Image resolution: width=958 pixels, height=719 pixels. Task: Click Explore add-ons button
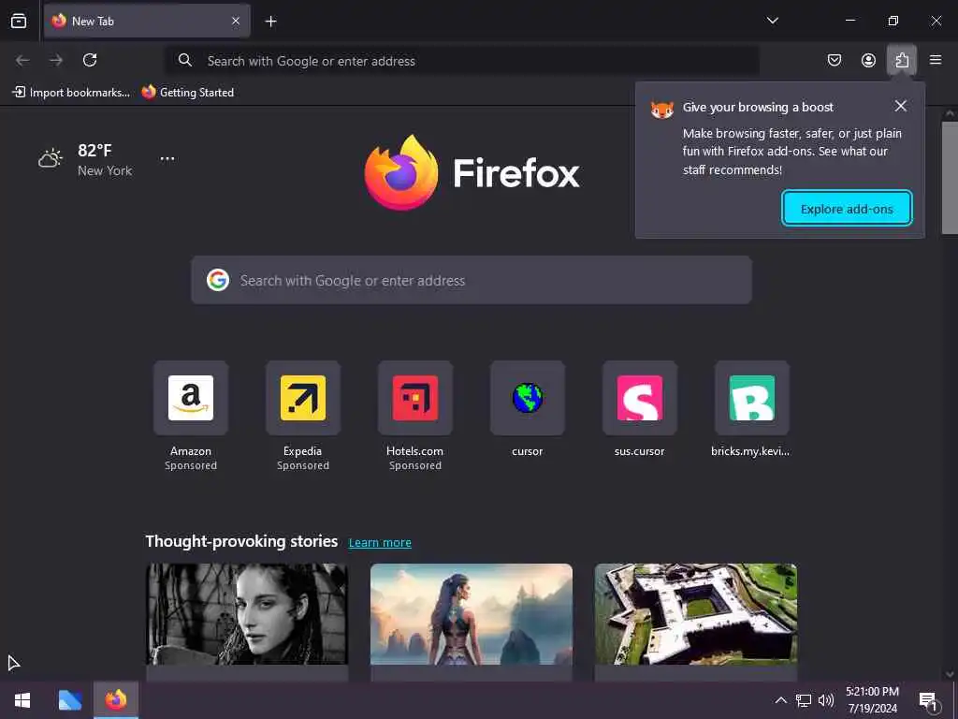point(847,209)
